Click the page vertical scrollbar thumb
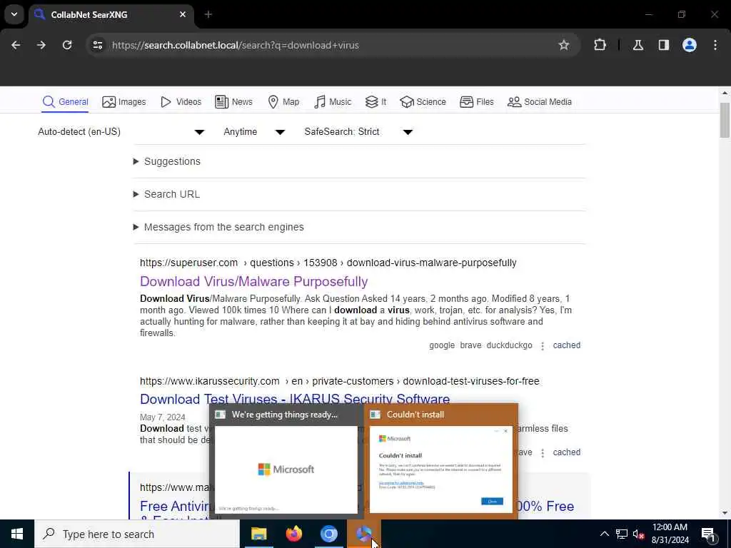Image resolution: width=731 pixels, height=548 pixels. coord(725,120)
